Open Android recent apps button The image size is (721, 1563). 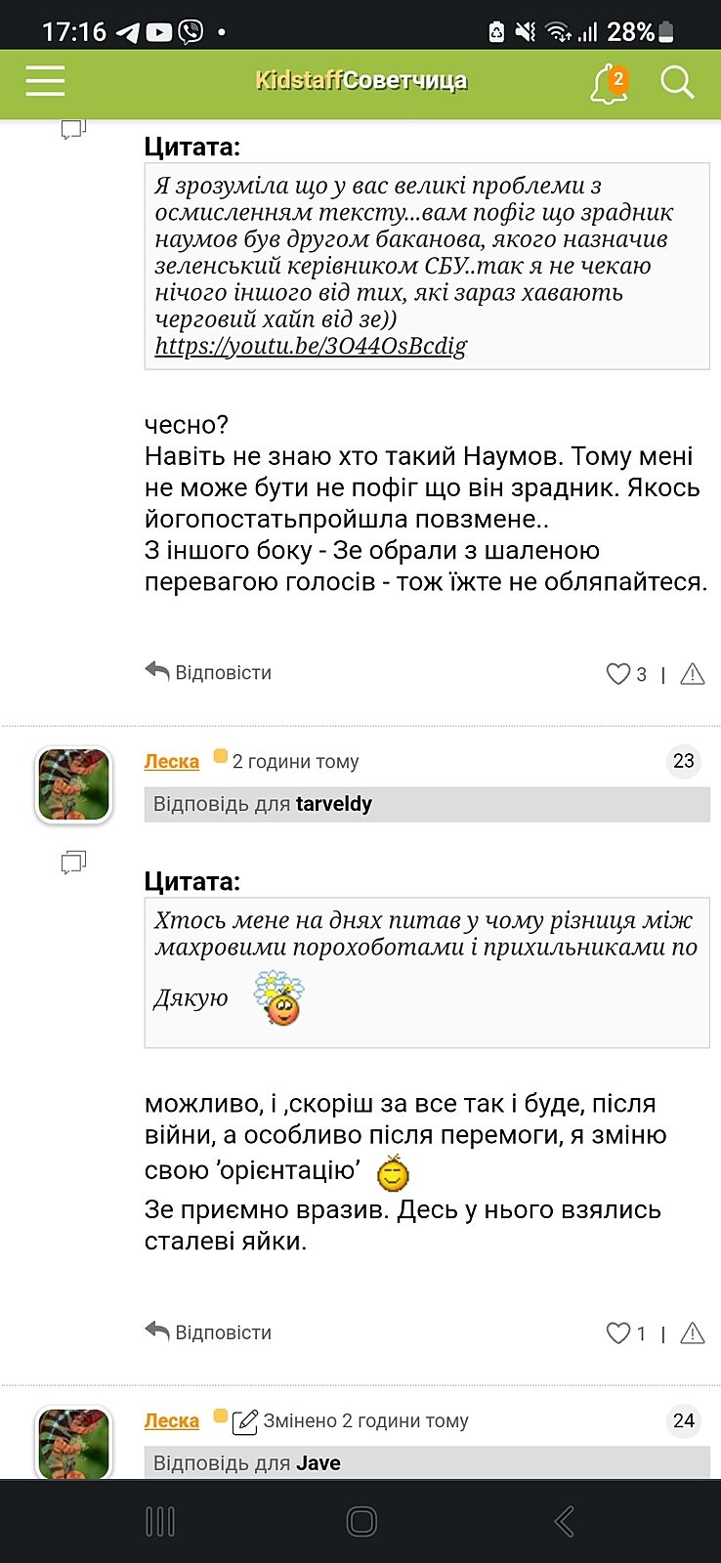[x=160, y=1521]
